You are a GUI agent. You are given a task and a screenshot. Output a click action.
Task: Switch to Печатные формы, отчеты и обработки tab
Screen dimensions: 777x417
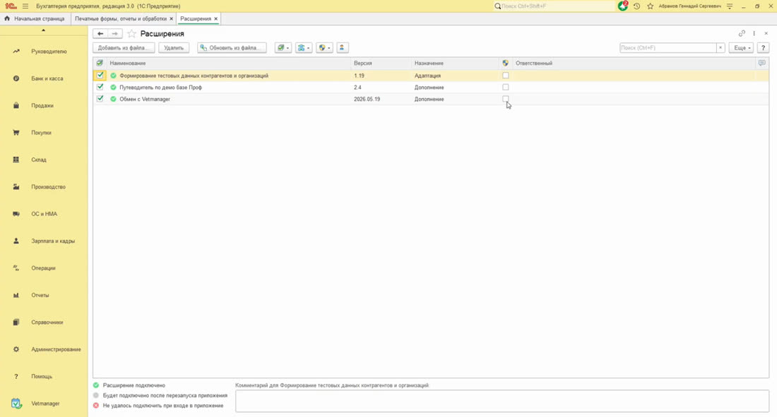(x=120, y=18)
